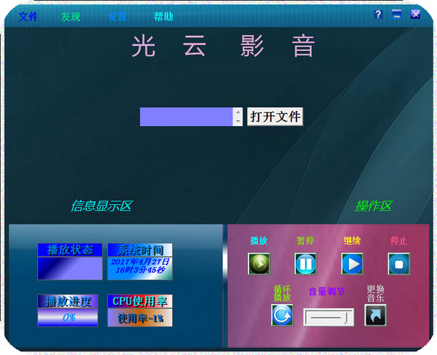Click the up arrow beside the file field

pyautogui.click(x=237, y=112)
